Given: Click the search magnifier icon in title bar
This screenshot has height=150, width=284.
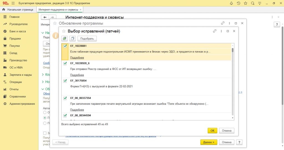Looking at the screenshot, I should pos(253,3).
